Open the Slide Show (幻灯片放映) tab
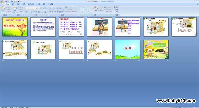Screen dimensions: 199x108 coord(31,4)
